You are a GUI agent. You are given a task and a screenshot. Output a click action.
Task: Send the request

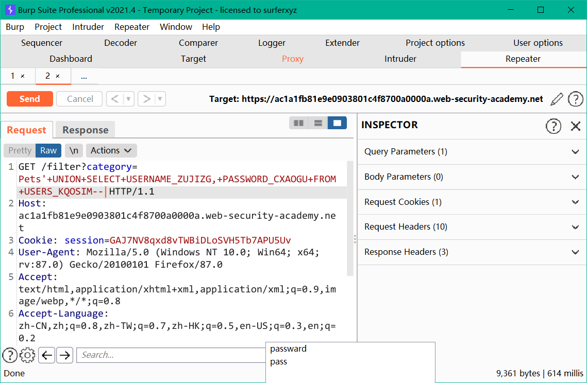click(29, 99)
